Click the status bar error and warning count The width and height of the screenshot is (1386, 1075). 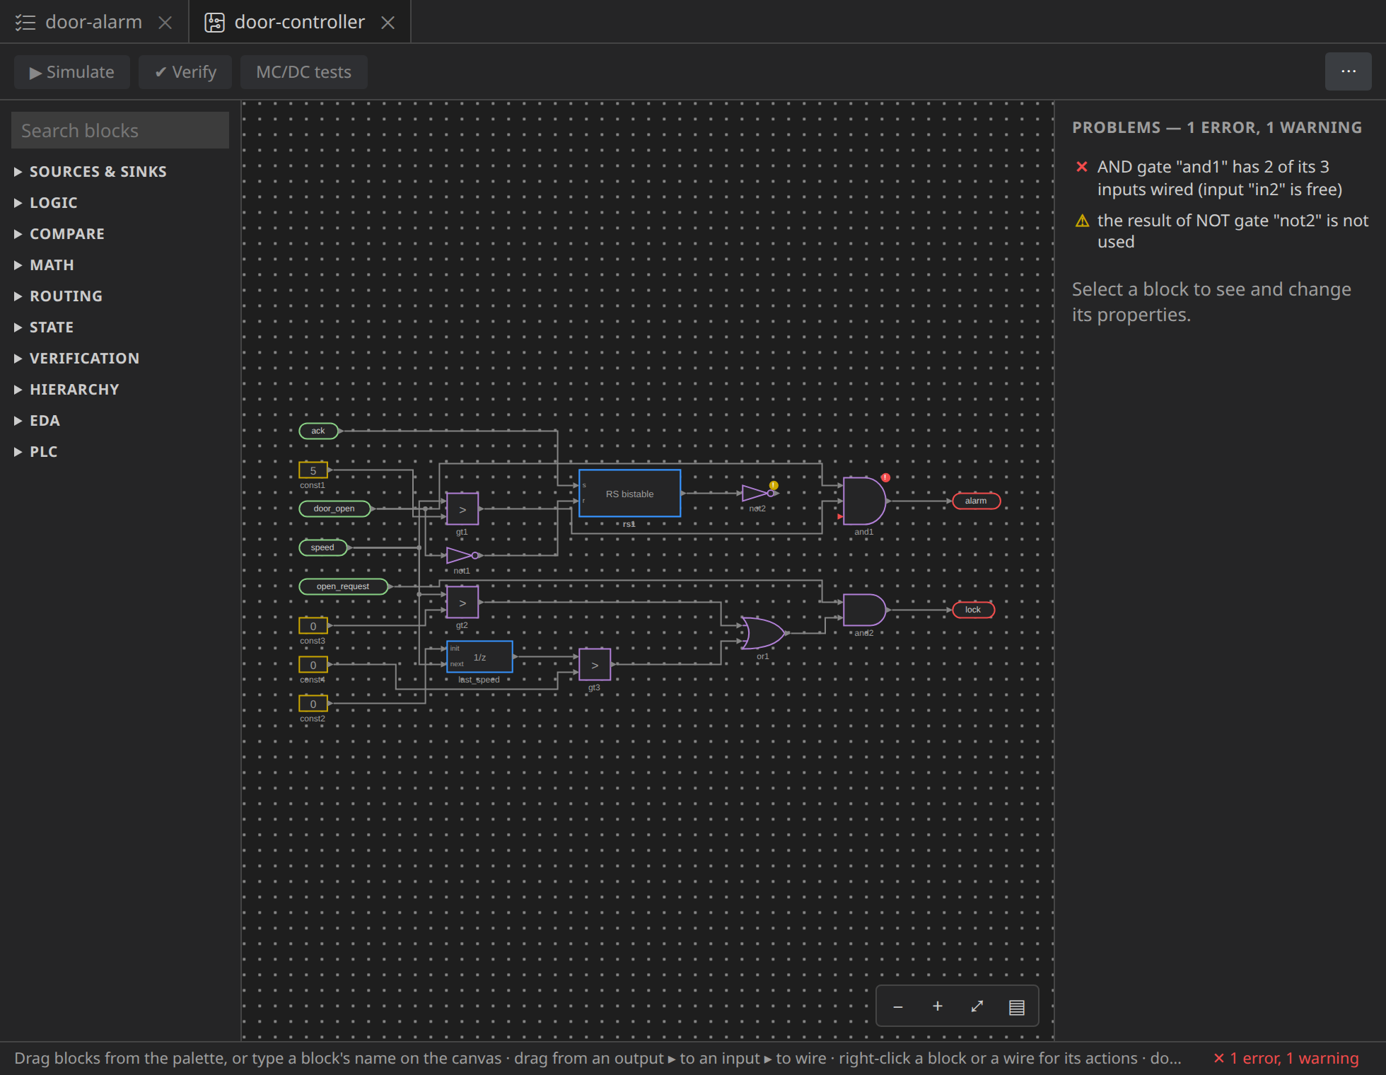coord(1286,1058)
